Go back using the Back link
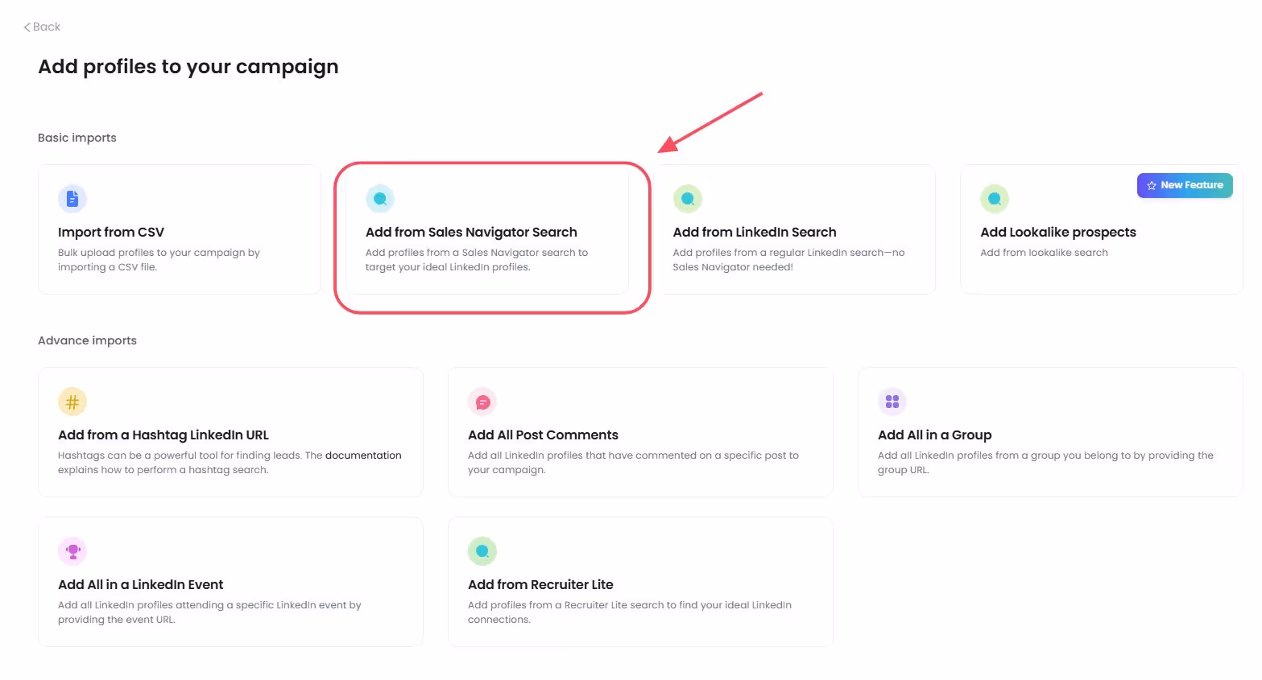Viewport: 1262px width, 680px height. tap(41, 27)
